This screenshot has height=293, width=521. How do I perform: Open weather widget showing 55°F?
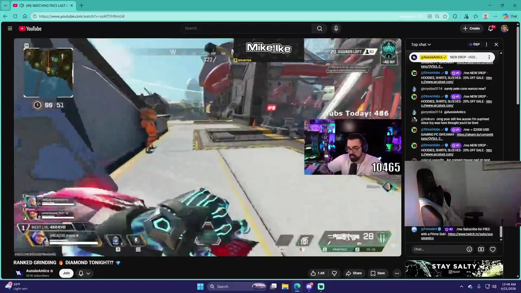[17, 286]
